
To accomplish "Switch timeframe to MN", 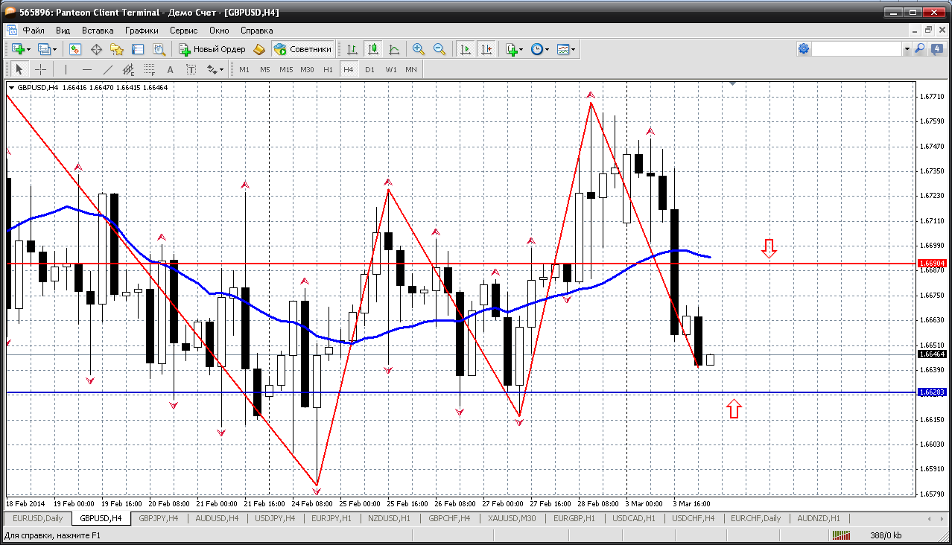I will (x=411, y=69).
